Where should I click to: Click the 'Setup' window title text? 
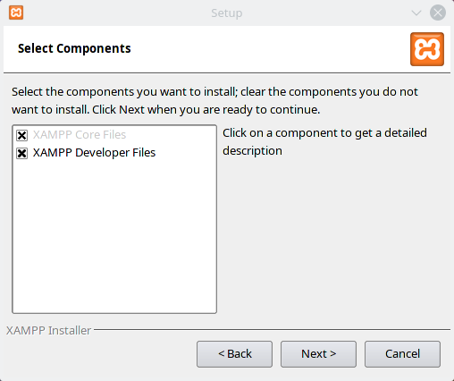click(227, 13)
